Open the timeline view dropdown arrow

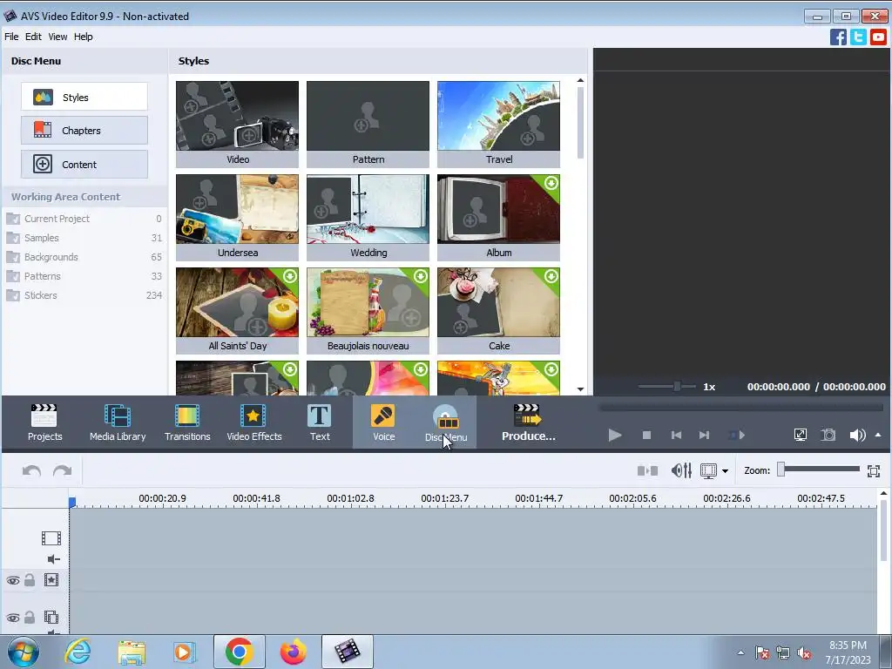click(x=725, y=471)
